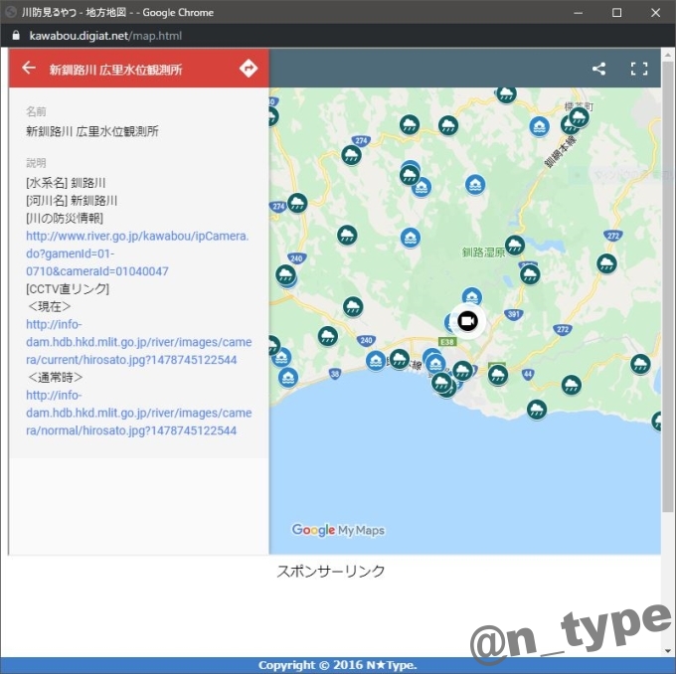Click the lock icon in address bar
Image resolution: width=676 pixels, height=674 pixels.
coord(15,36)
